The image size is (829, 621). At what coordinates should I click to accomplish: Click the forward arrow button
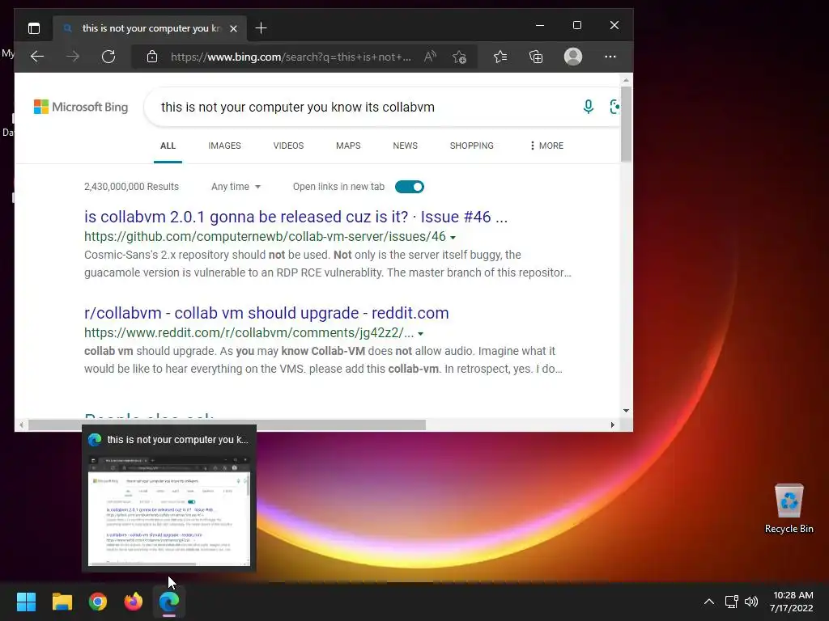coord(73,57)
